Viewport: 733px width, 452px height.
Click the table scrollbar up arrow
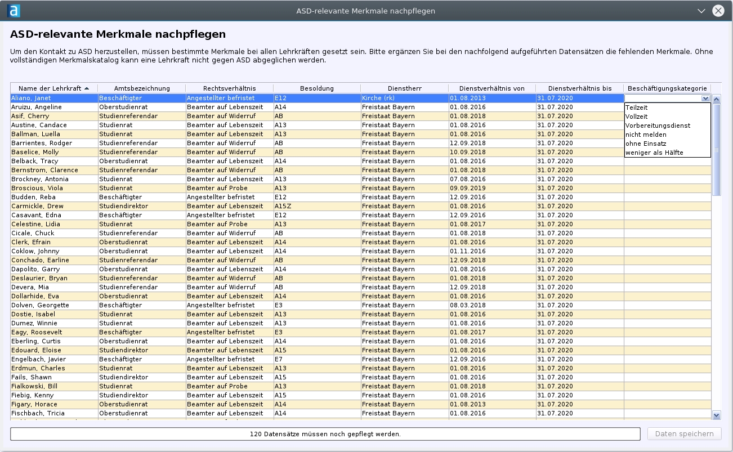point(717,99)
